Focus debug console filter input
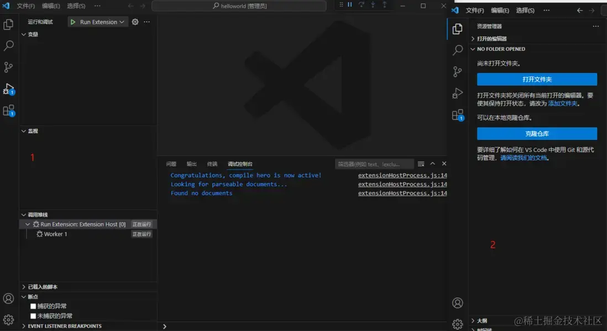607x331 pixels. (374, 164)
